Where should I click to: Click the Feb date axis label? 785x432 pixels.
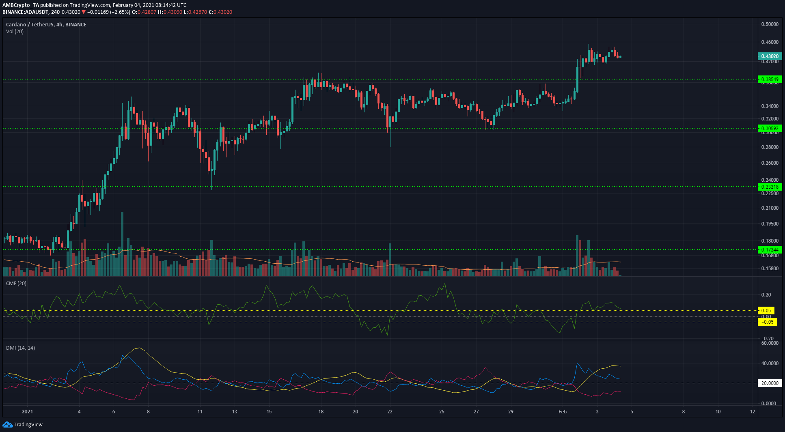pyautogui.click(x=562, y=412)
